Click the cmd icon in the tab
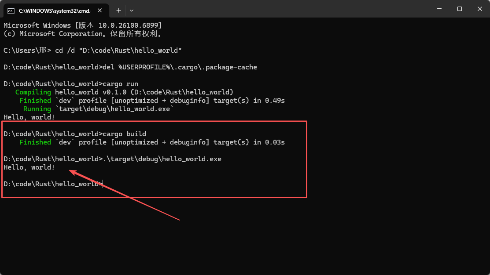The width and height of the screenshot is (490, 275). 11,10
